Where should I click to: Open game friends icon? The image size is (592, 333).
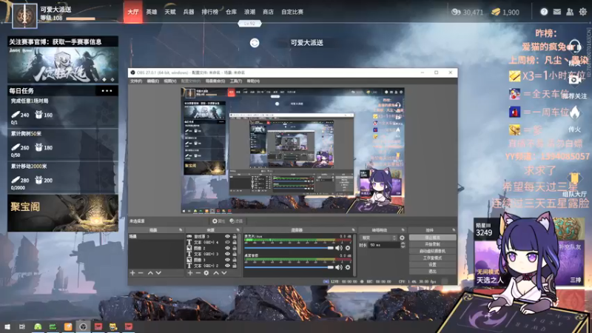(x=570, y=12)
